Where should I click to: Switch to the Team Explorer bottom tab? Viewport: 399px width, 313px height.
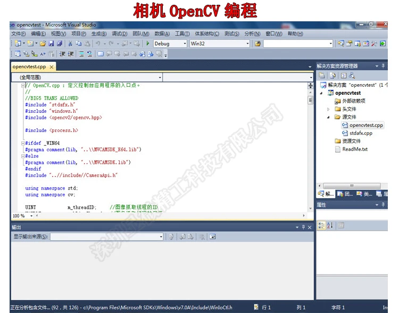tap(345, 194)
